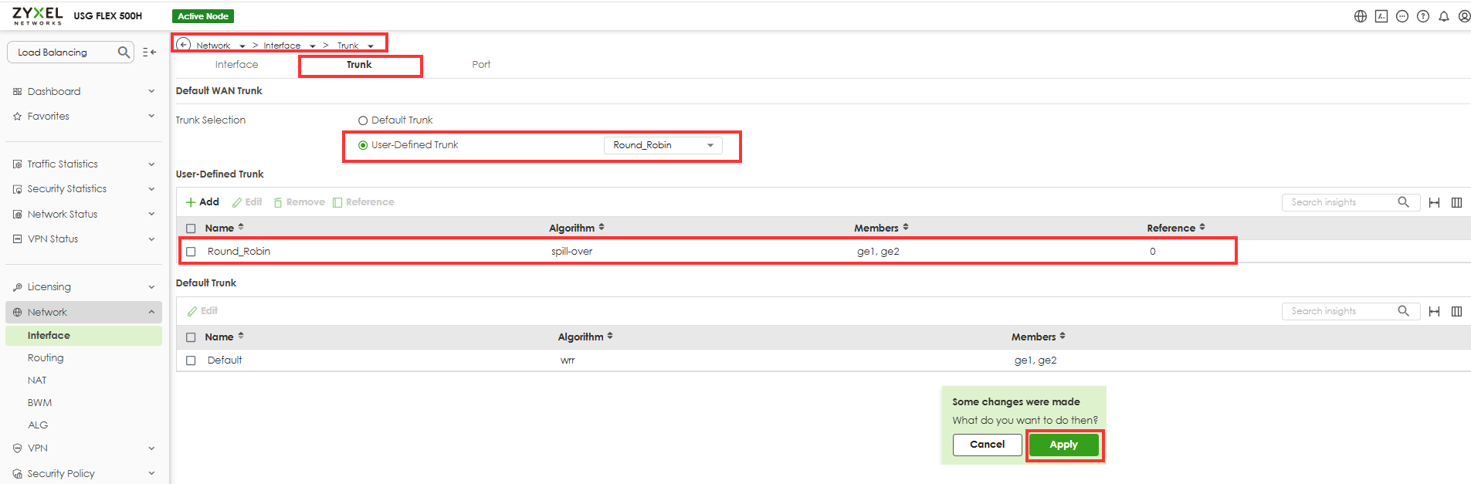Click Add to create a trunk
Image resolution: width=1471 pixels, height=484 pixels.
(202, 202)
